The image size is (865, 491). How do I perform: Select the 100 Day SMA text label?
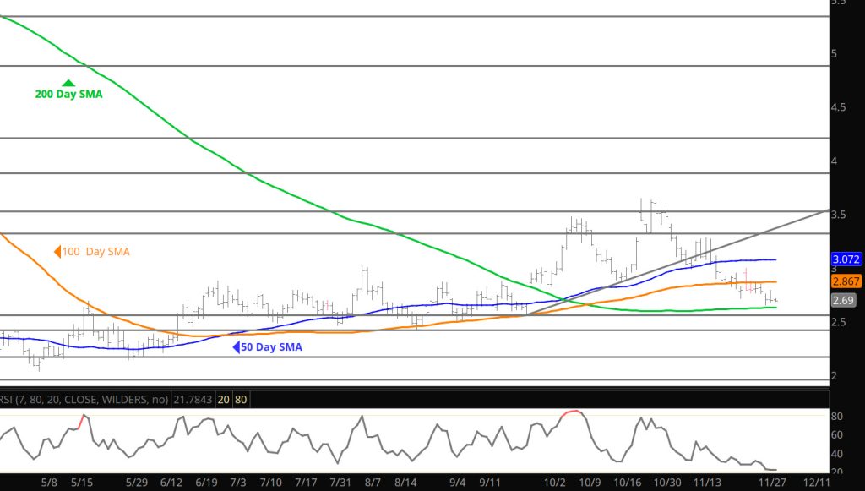click(x=97, y=252)
